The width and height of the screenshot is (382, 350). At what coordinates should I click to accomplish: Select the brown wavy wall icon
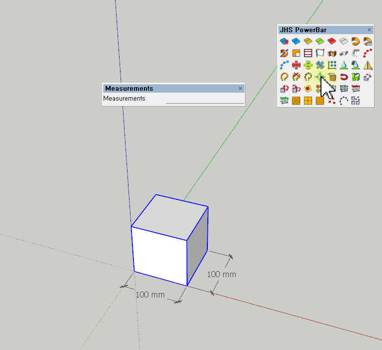tap(332, 53)
